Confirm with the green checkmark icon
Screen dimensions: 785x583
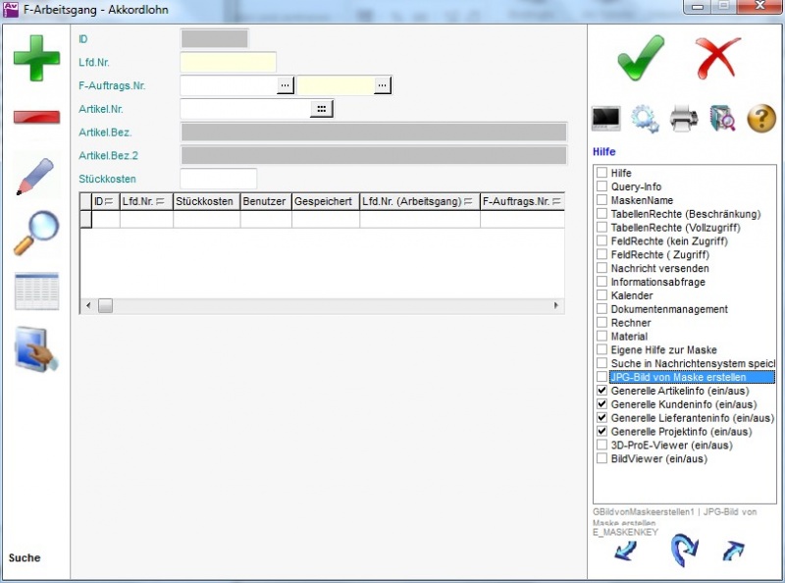click(x=641, y=57)
